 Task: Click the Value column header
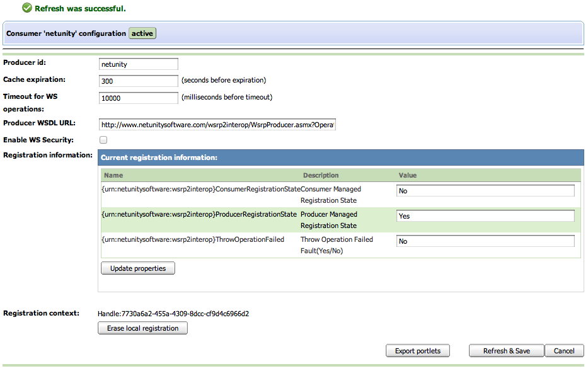click(408, 175)
